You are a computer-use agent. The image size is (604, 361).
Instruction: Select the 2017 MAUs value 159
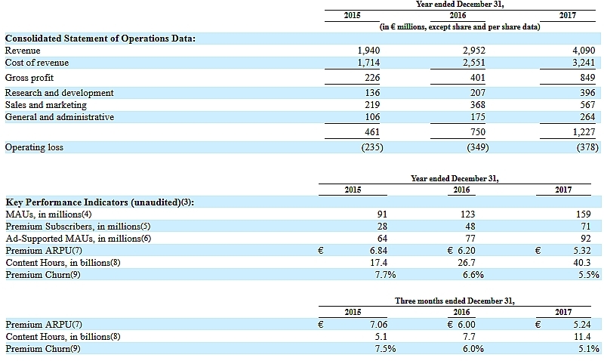tap(584, 214)
